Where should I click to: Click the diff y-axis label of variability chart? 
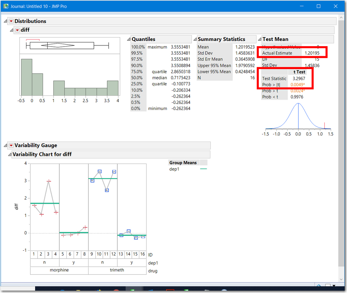click(x=16, y=207)
